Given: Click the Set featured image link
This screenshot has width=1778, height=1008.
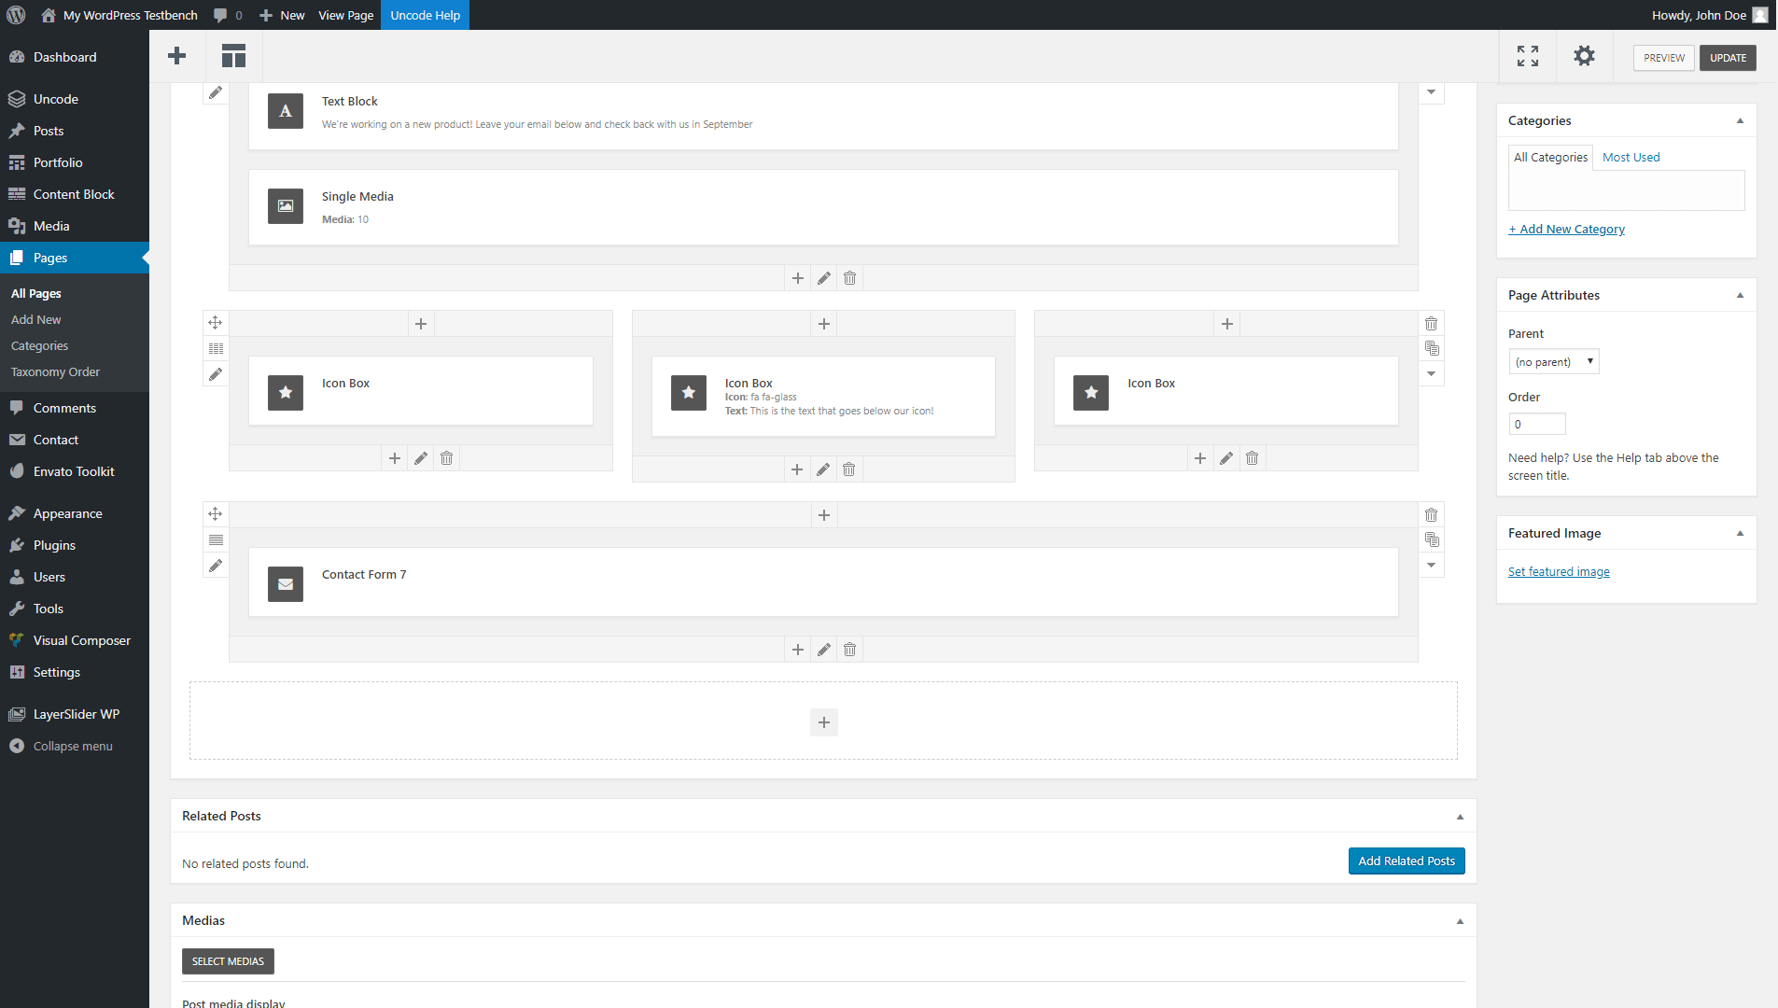Looking at the screenshot, I should coord(1559,572).
